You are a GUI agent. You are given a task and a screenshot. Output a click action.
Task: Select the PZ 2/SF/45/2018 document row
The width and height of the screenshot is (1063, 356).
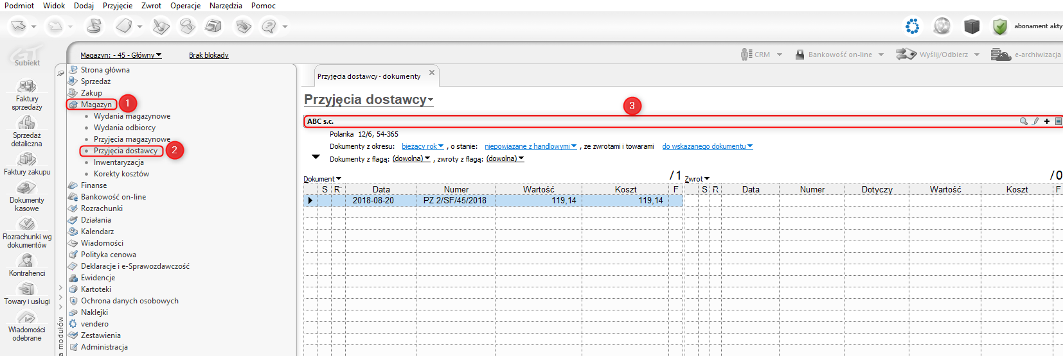[x=454, y=200]
